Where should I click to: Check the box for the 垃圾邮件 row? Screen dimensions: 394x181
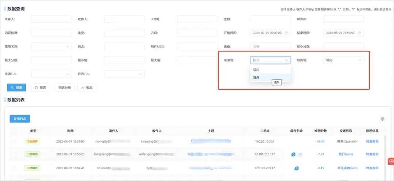coord(14,141)
